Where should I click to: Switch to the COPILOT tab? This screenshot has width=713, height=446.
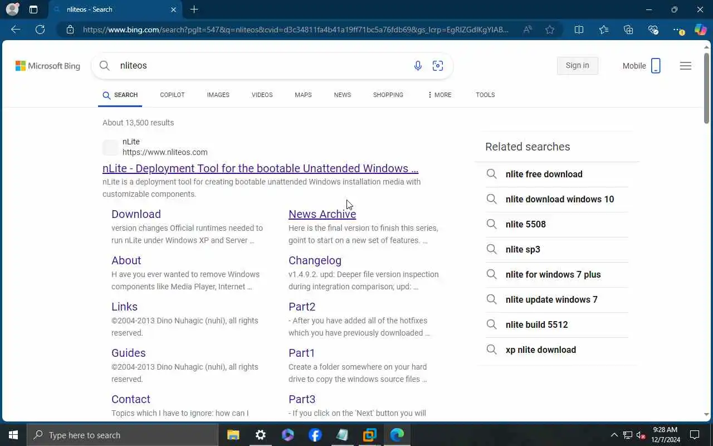(x=172, y=95)
